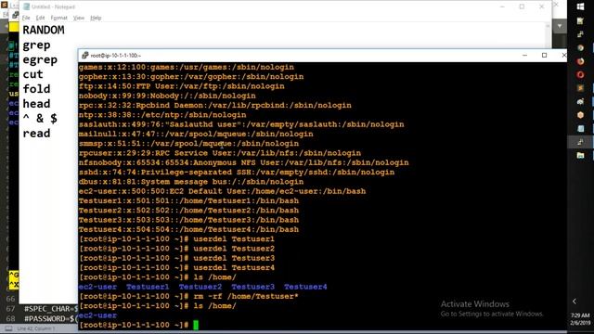
Task: Open the Opera browser taskbar icon
Action: 580,74
